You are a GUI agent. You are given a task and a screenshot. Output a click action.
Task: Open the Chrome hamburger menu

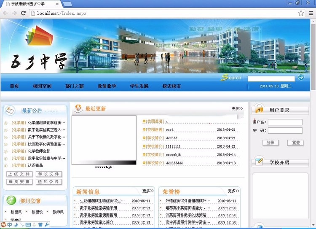click(x=311, y=13)
